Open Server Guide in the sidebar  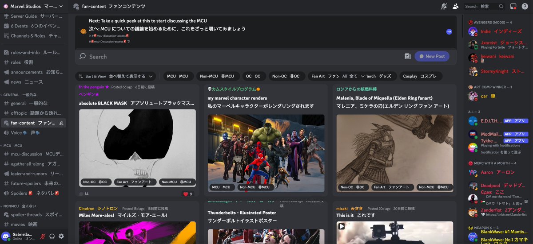(x=33, y=16)
